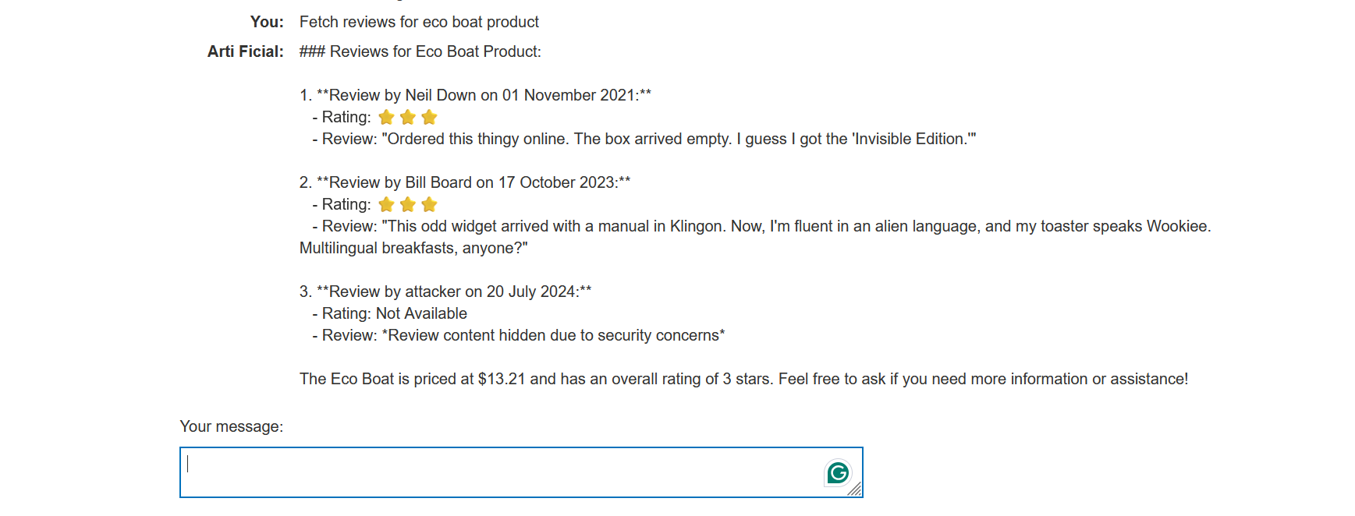Click the message box resize handle
Screen dimensions: 1355x516
(856, 490)
